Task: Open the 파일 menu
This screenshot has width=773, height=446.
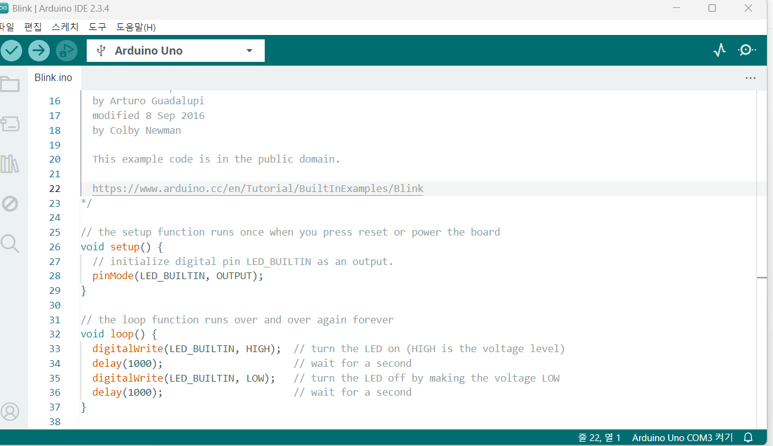Action: coord(6,27)
